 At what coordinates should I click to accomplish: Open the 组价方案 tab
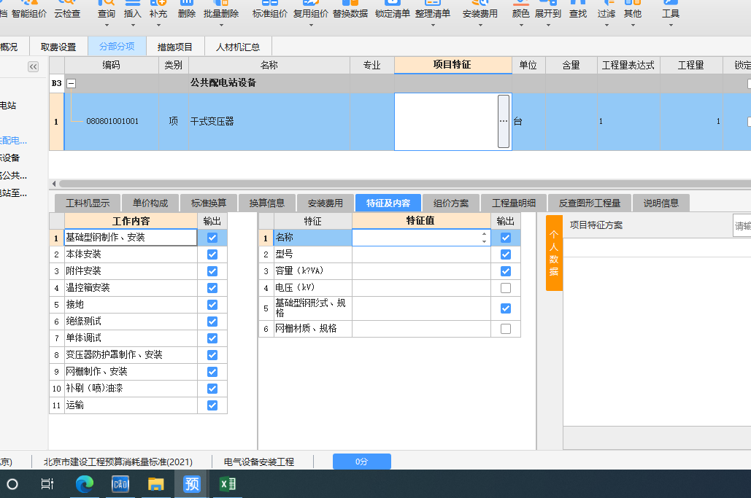point(451,203)
